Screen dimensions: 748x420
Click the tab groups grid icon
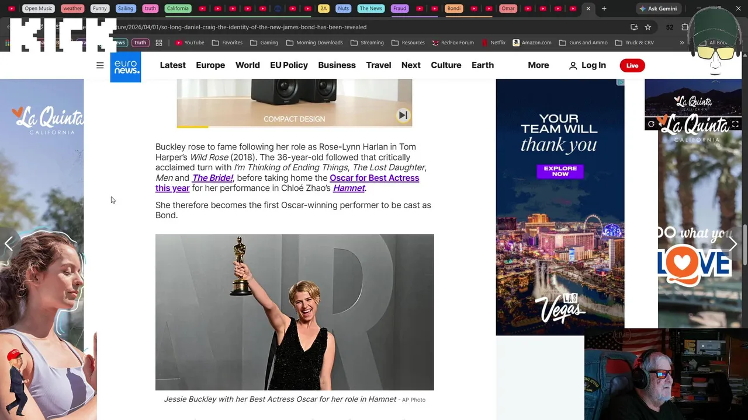point(158,43)
